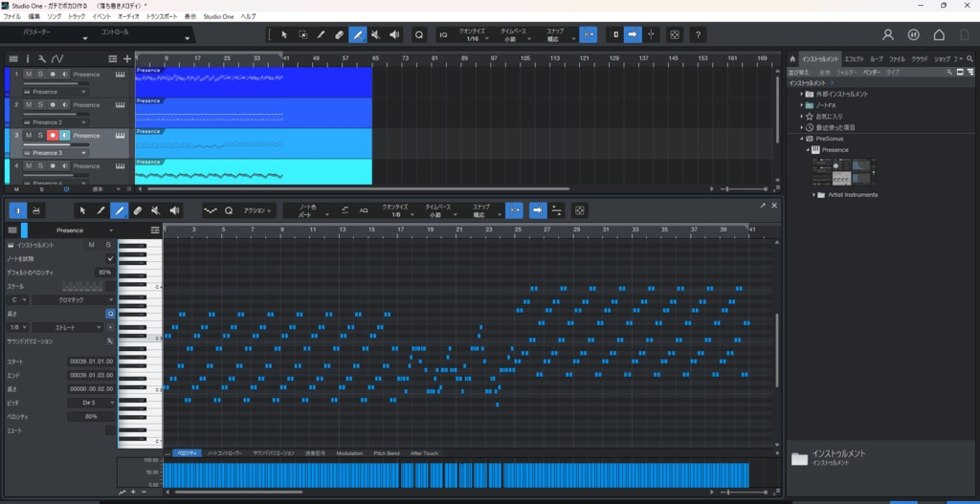Mute the instrument with M in editor inspector
Image resolution: width=980 pixels, height=504 pixels.
[91, 245]
